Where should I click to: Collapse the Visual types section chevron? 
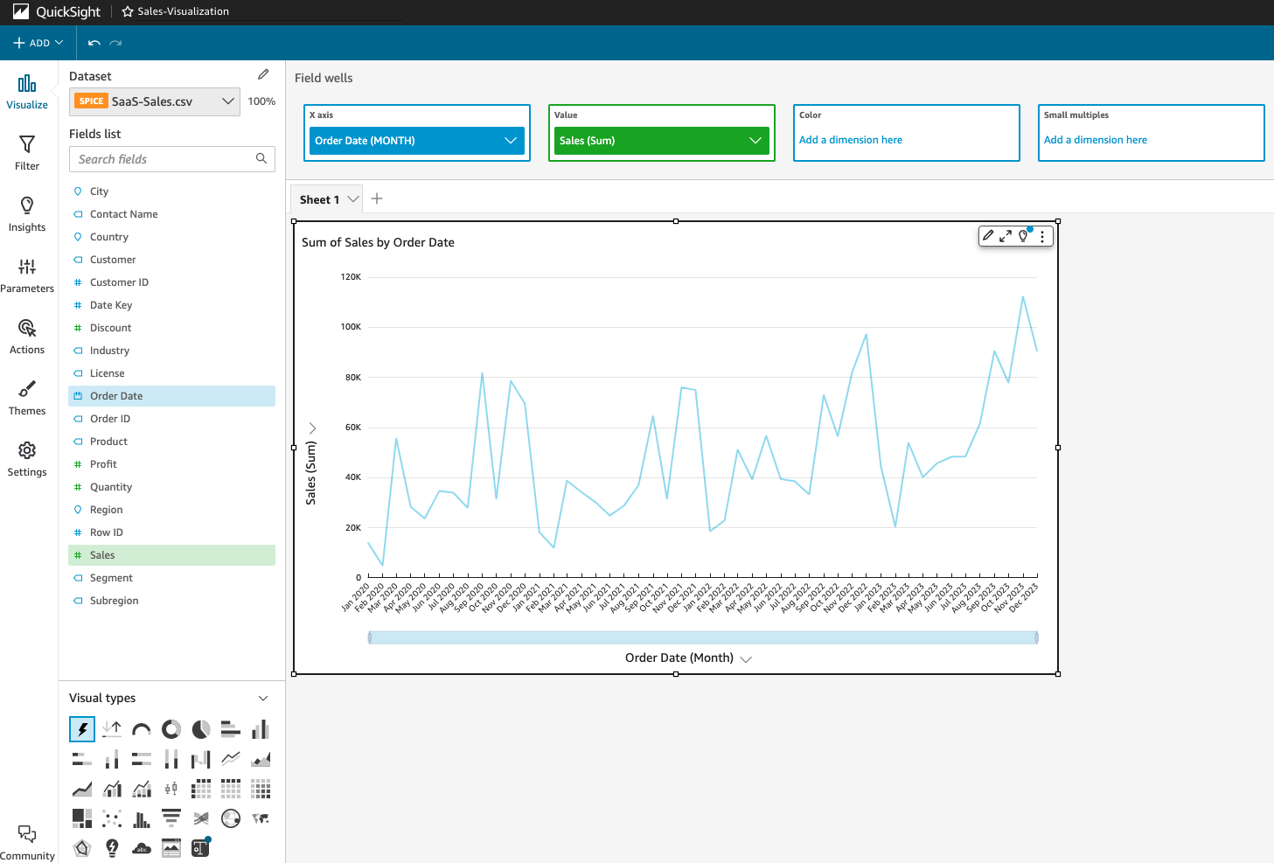tap(263, 698)
